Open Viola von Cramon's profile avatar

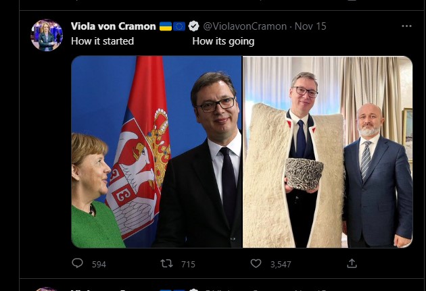pos(47,35)
